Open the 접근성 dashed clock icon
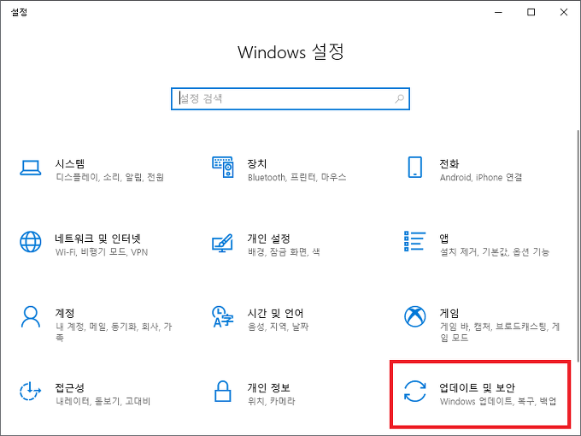The width and height of the screenshot is (581, 436). point(30,392)
